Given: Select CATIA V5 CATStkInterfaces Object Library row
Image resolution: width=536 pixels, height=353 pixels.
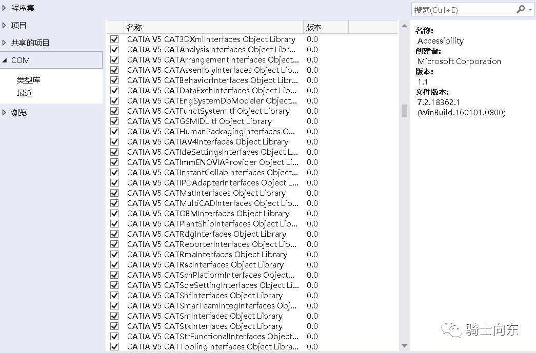Looking at the screenshot, I should coord(252,326).
